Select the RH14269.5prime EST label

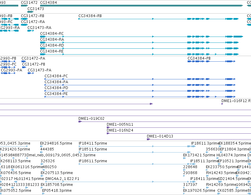221,185
